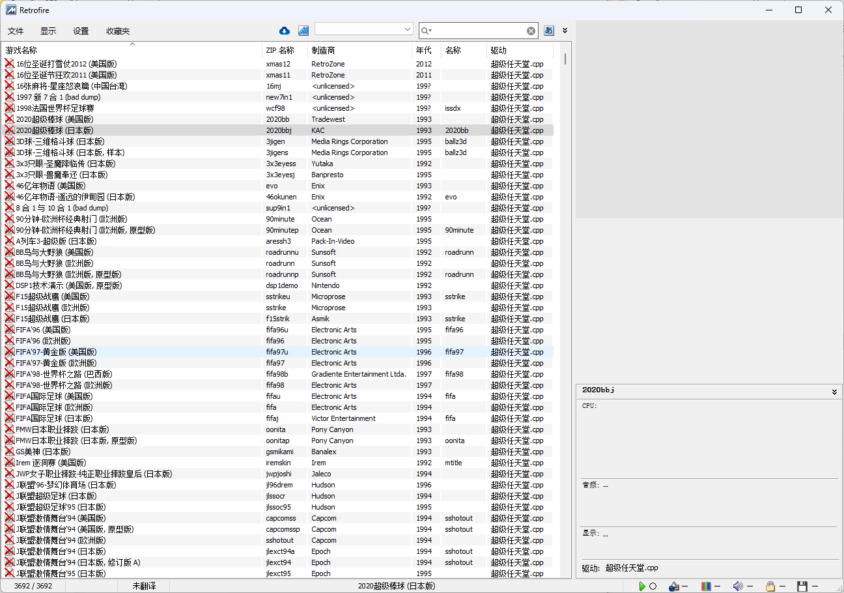Toggle the あ language button
844x593 pixels.
(549, 31)
